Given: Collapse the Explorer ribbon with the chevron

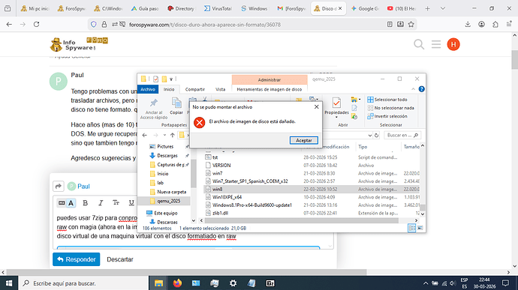Looking at the screenshot, I should (x=413, y=89).
